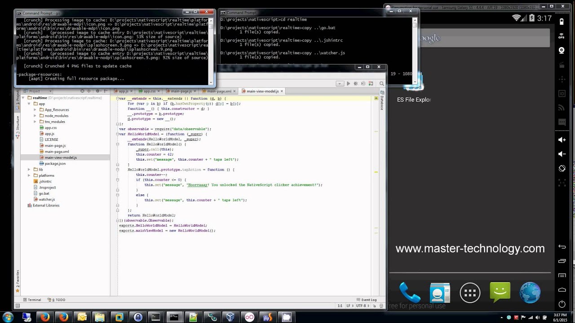The image size is (575, 323).
Task: Start debugging with the bug icon
Action: pyautogui.click(x=356, y=83)
